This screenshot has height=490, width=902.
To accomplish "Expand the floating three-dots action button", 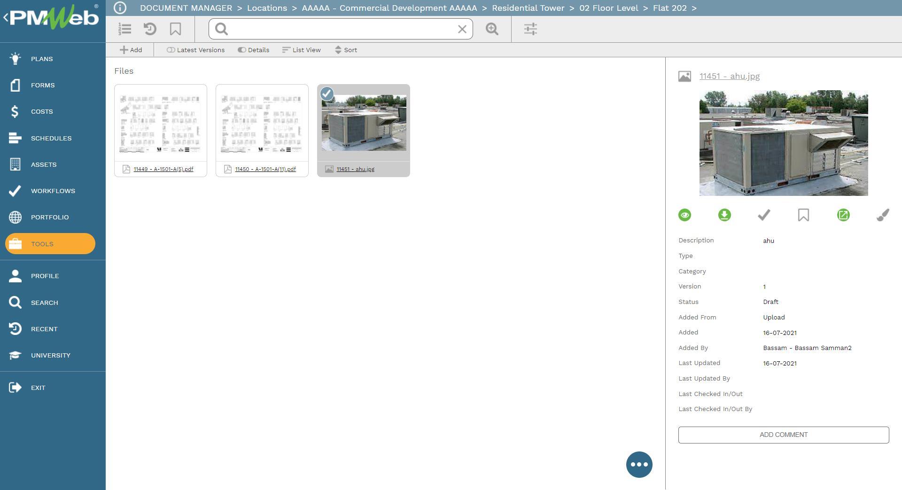I will (639, 465).
